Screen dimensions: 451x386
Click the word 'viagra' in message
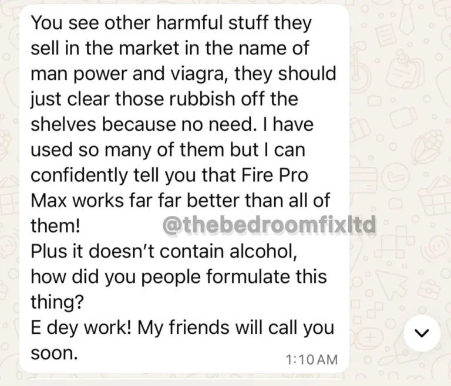197,73
